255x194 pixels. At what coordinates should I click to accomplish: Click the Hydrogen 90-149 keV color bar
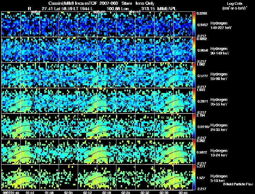pos(194,50)
